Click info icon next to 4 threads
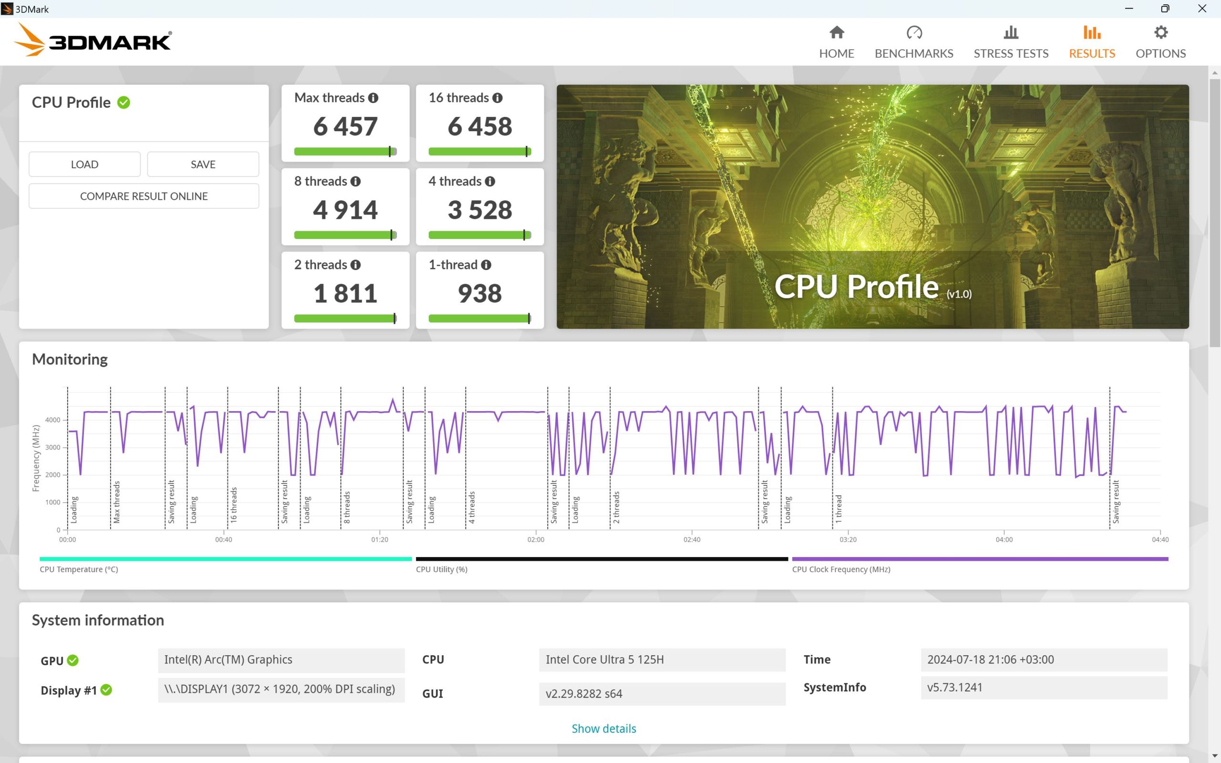The image size is (1221, 763). point(490,181)
